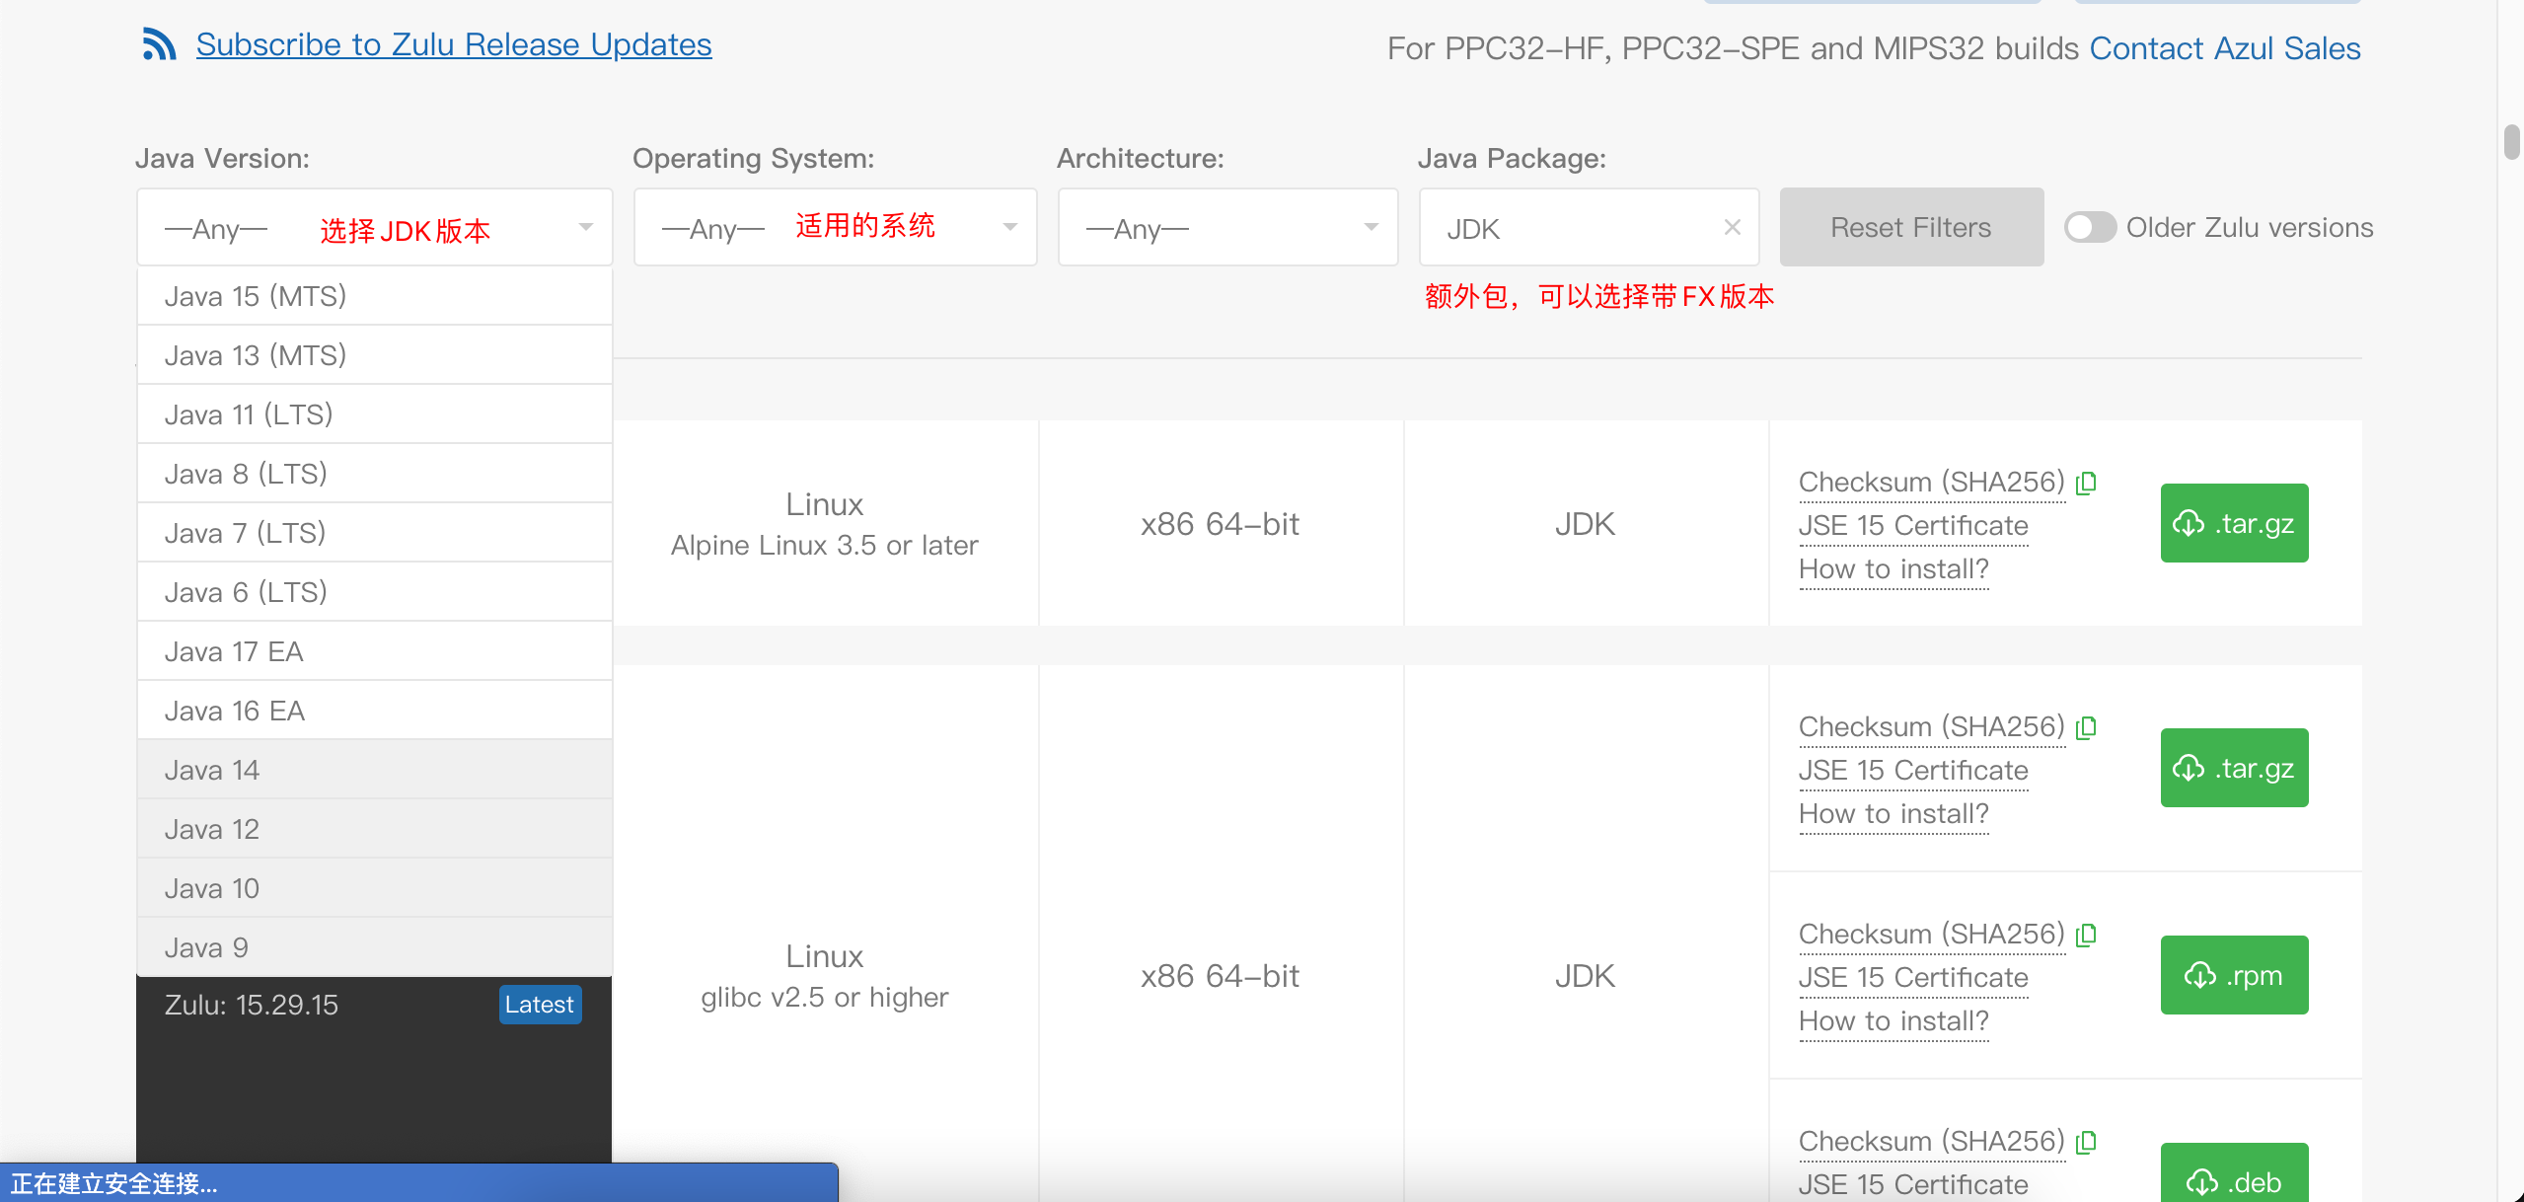Download Alpine Linux .tar.gz package

2234,523
